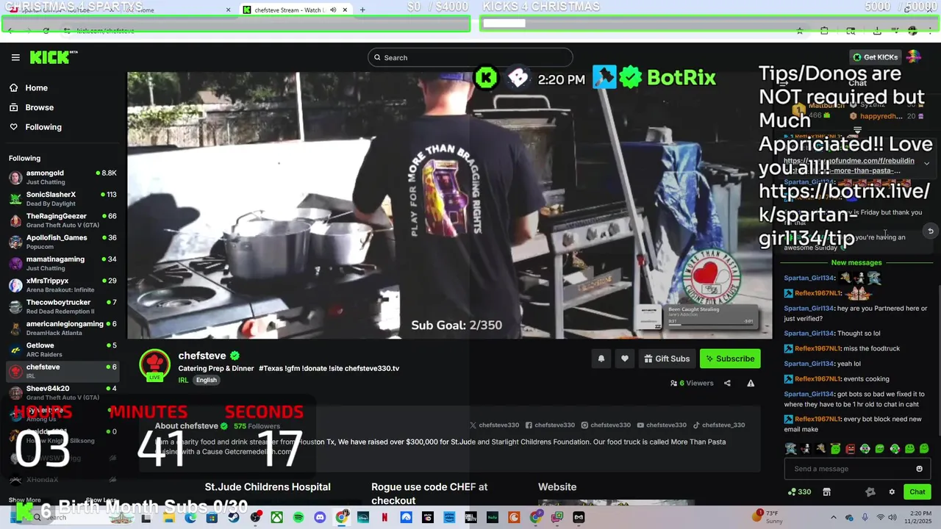Reload the page
The height and width of the screenshot is (529, 941).
(46, 31)
